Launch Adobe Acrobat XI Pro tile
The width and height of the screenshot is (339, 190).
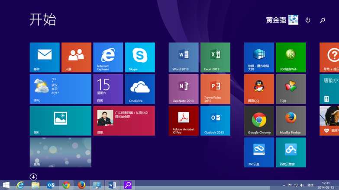[184, 121]
